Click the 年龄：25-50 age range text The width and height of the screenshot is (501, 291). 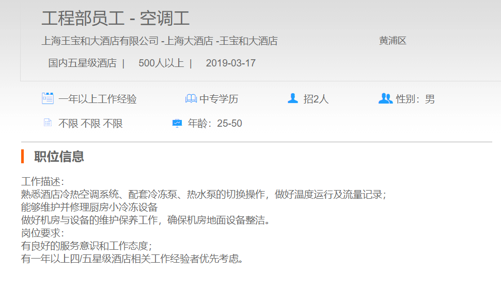click(x=214, y=124)
